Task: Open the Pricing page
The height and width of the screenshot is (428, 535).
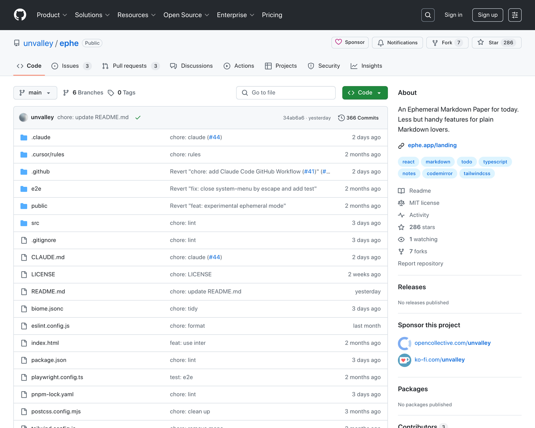Action: pyautogui.click(x=272, y=15)
